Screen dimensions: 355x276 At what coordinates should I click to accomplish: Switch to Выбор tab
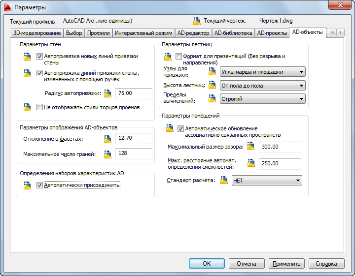74,33
